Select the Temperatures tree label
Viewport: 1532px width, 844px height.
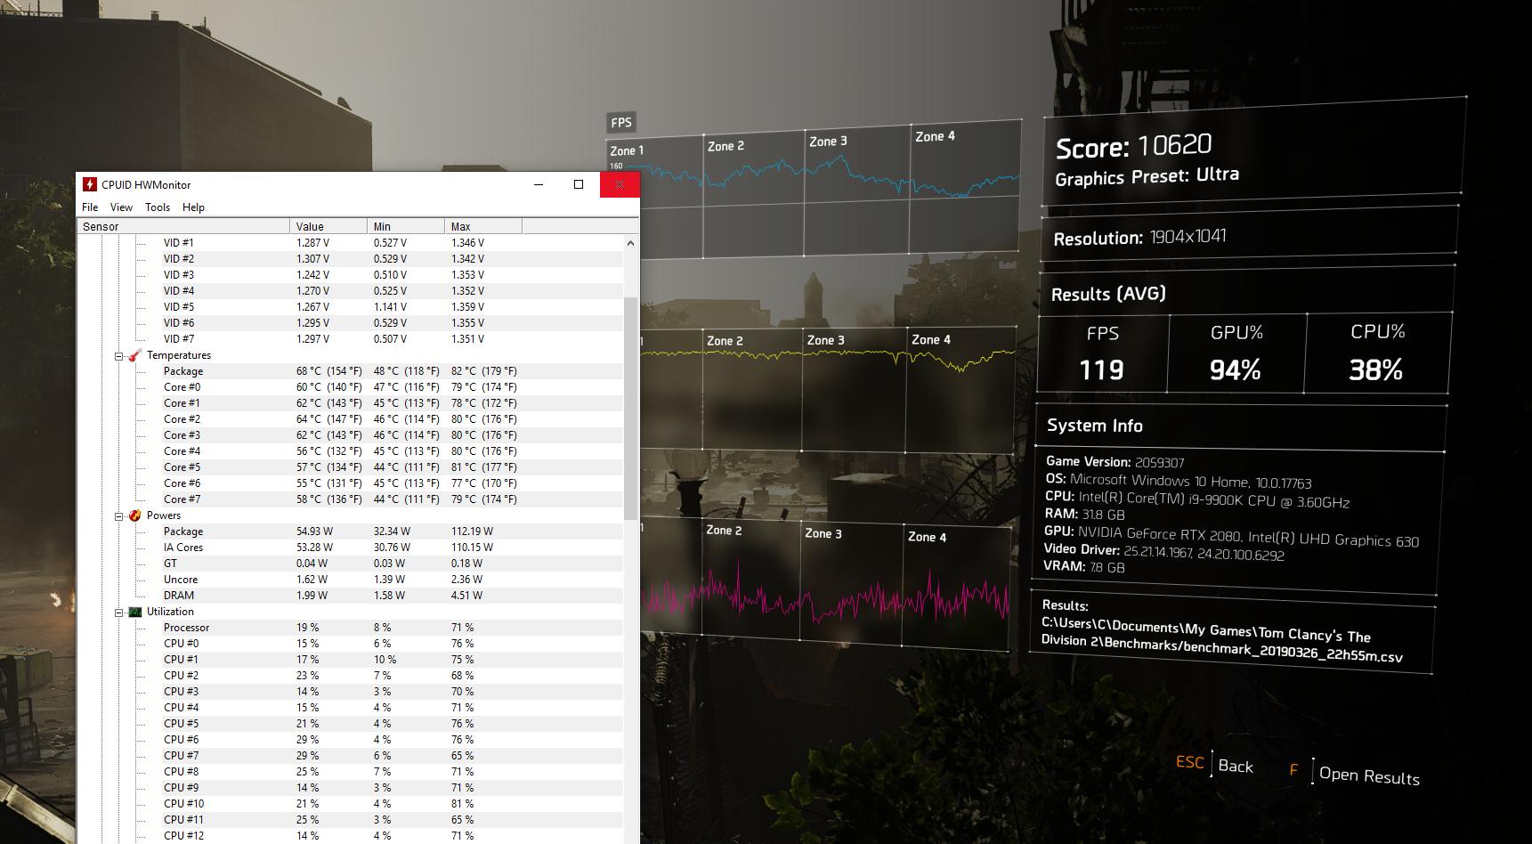179,355
